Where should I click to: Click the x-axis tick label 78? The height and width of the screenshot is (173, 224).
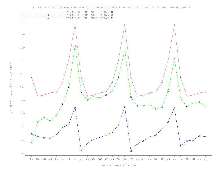click(193, 159)
